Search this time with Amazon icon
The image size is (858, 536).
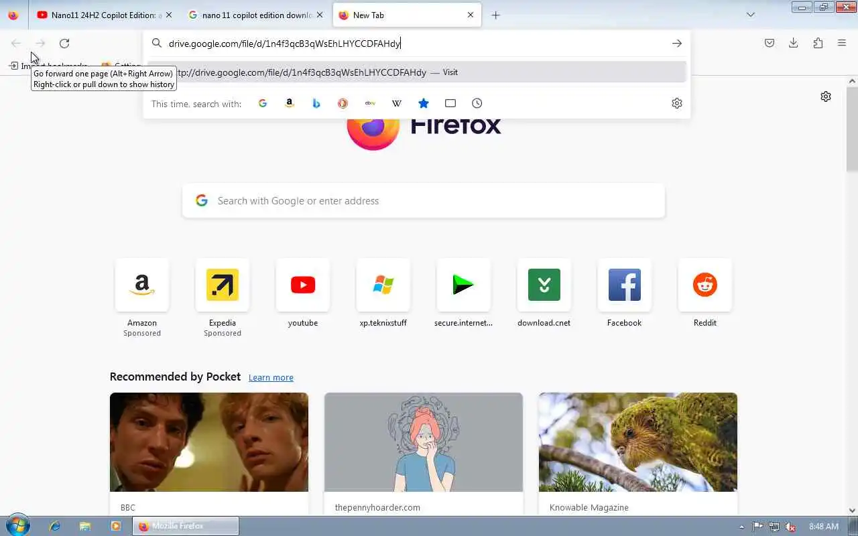[x=290, y=103]
